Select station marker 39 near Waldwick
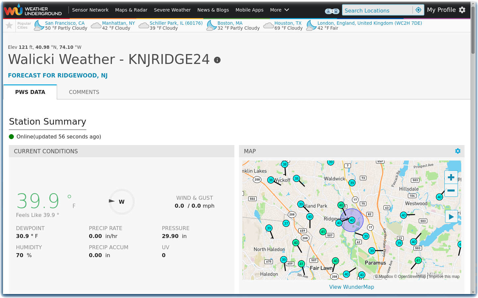Screen dimensions: 478x298 point(352,183)
